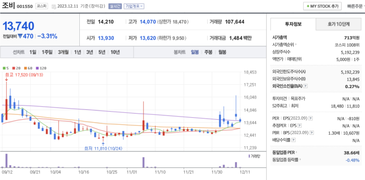
Task: Click help icon next to 외국인소진율(B/A)
Action: click(x=306, y=86)
